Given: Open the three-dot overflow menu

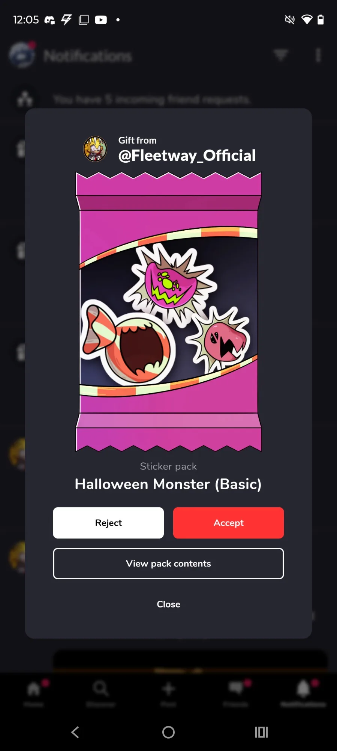Looking at the screenshot, I should point(318,55).
